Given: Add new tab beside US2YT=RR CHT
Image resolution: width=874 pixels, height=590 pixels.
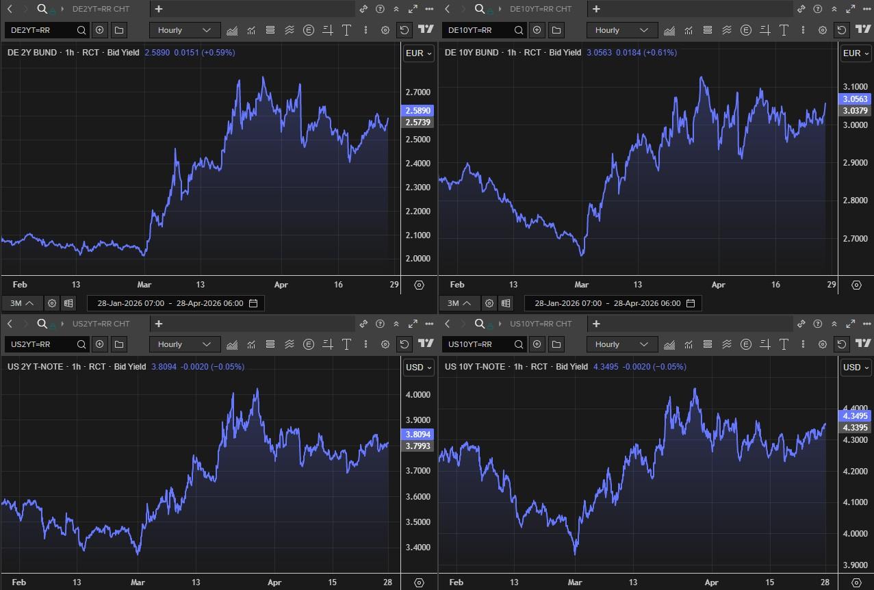Looking at the screenshot, I should (x=159, y=324).
